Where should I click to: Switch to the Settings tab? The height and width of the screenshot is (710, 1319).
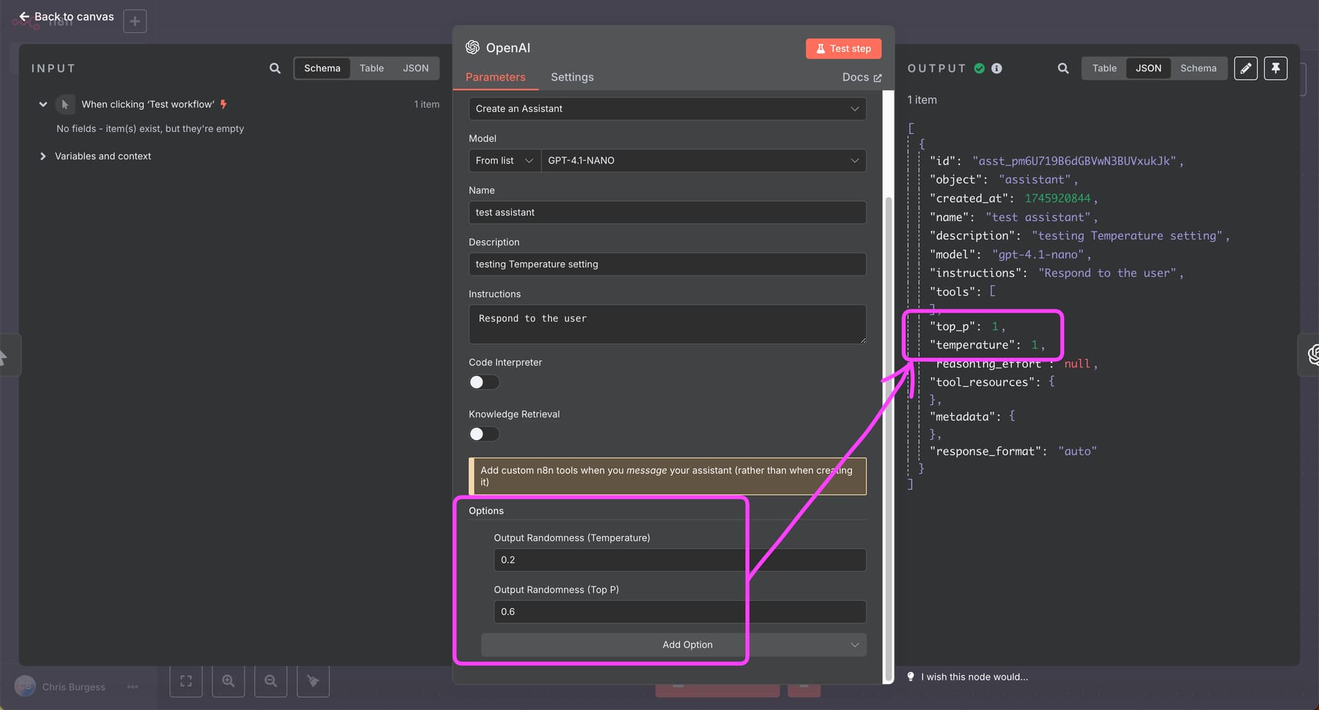572,77
